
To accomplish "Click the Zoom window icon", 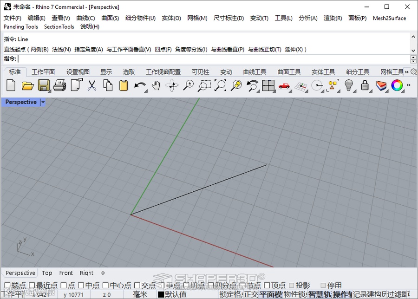I will 204,86.
